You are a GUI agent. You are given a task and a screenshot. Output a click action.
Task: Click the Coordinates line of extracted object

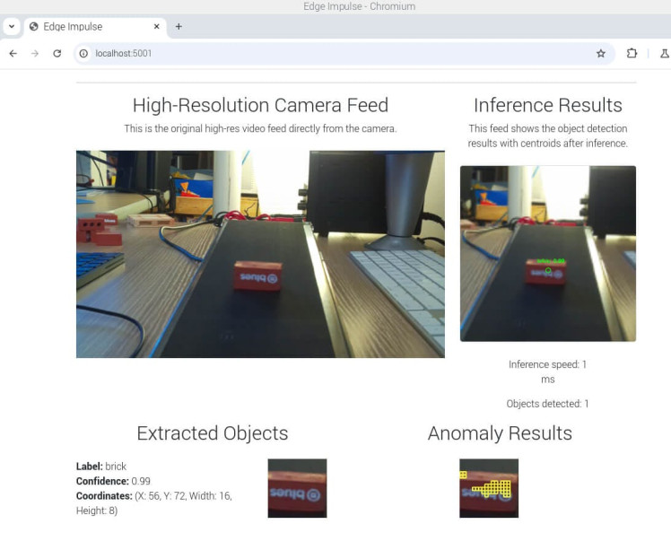[x=154, y=503]
